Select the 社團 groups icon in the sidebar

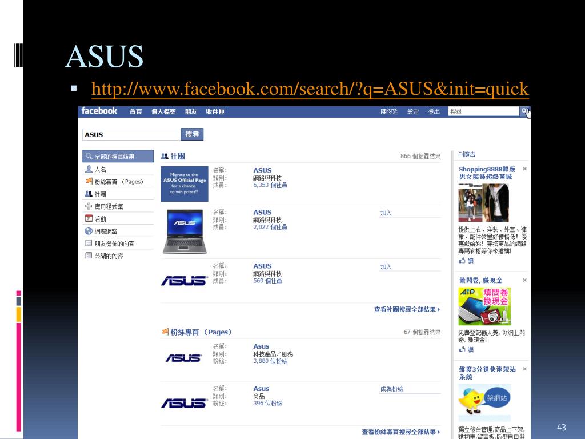89,194
